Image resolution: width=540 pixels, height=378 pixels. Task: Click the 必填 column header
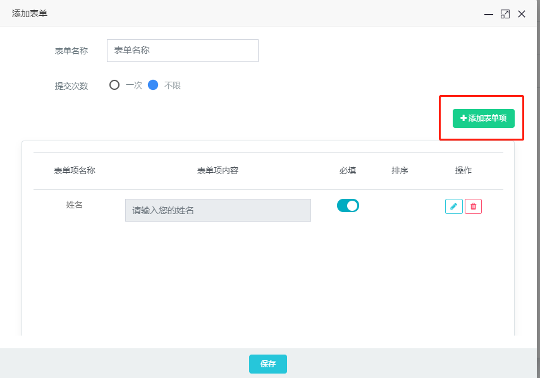click(348, 170)
